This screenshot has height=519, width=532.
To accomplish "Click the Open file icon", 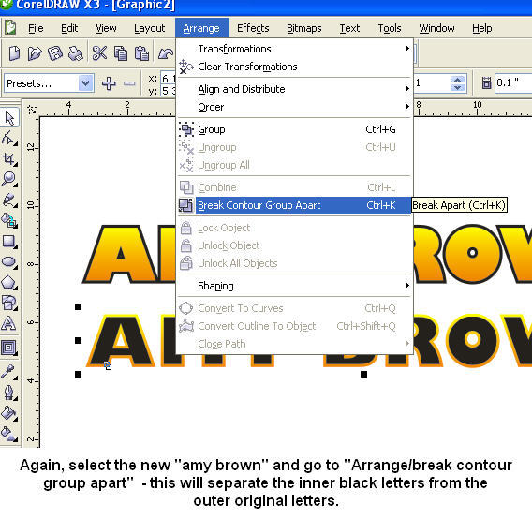I will 35,53.
